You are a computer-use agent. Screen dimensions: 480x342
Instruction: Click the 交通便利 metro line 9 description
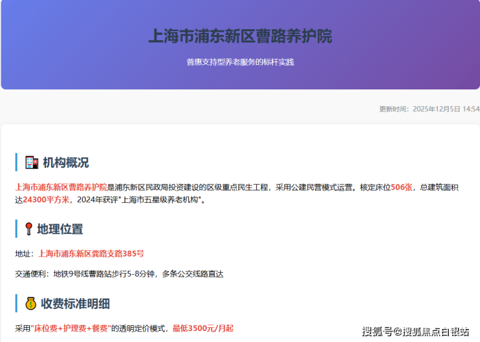coord(119,274)
